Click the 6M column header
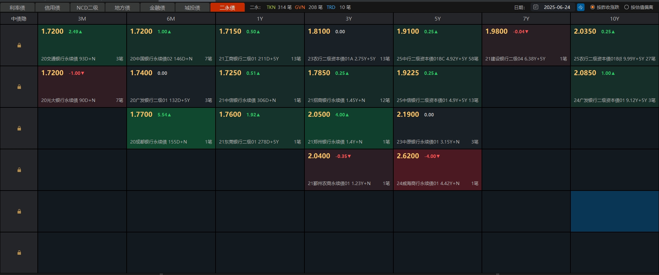This screenshot has width=659, height=275. tap(171, 19)
